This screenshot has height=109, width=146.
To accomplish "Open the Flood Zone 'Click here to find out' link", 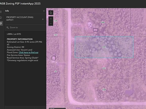I will pyautogui.click(x=28, y=52).
